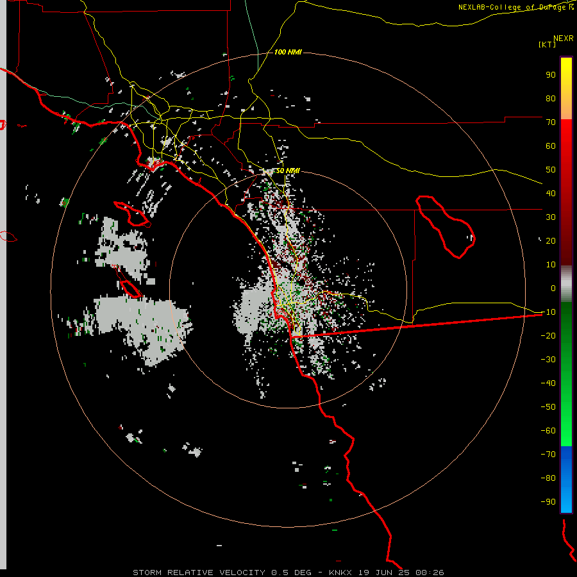The width and height of the screenshot is (577, 577).
Task: Click the positive 90 scale value
Action: point(551,75)
